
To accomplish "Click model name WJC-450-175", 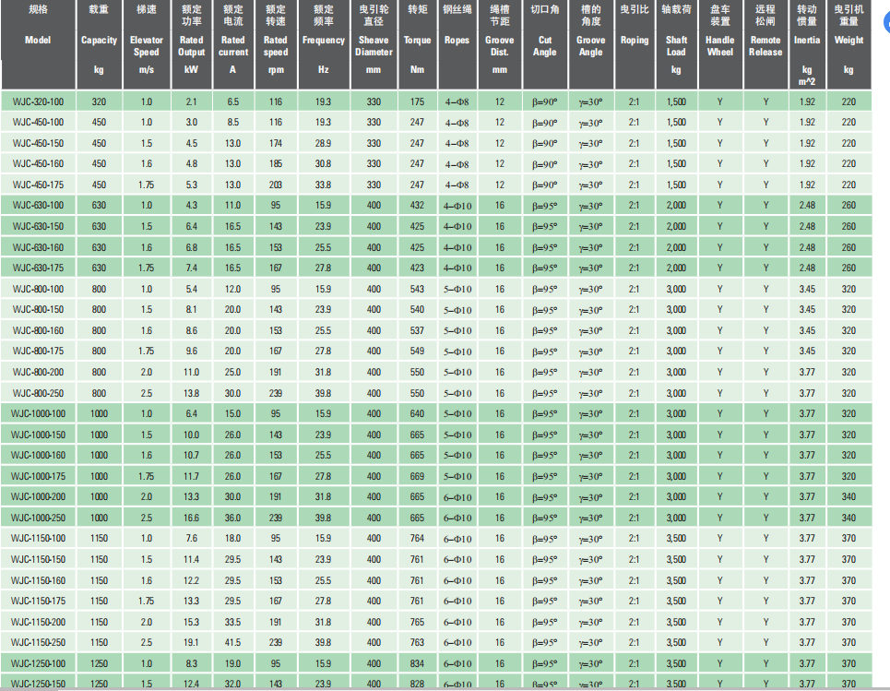I will click(x=38, y=185).
